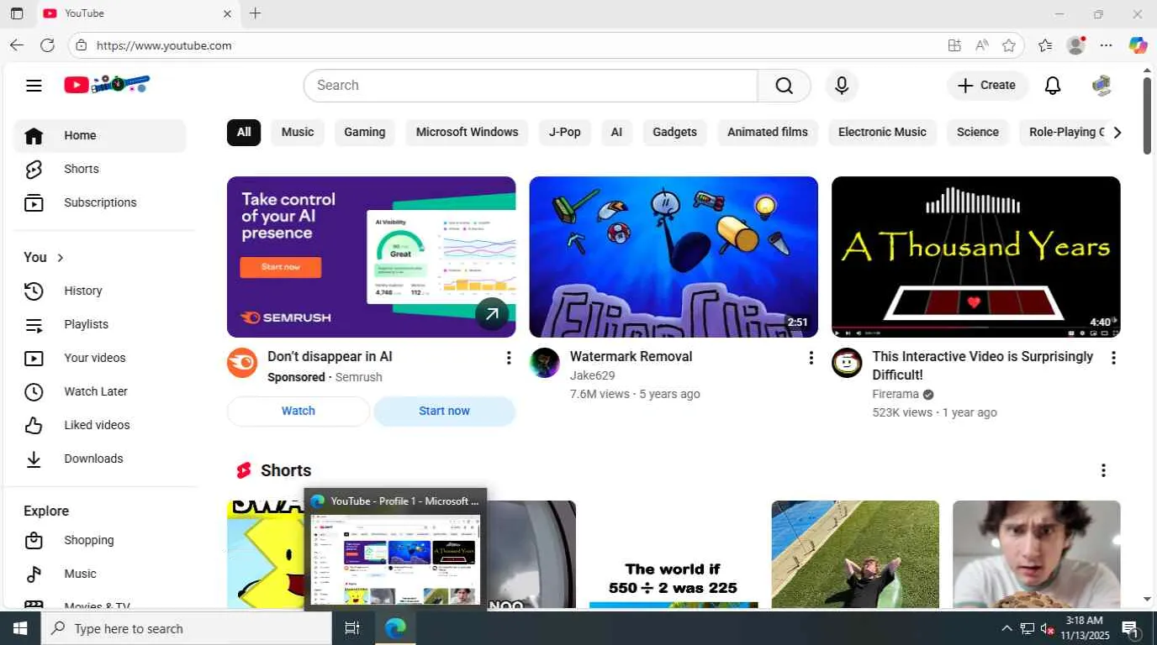Open the 550 ÷ 2 was 225 Short

click(673, 554)
